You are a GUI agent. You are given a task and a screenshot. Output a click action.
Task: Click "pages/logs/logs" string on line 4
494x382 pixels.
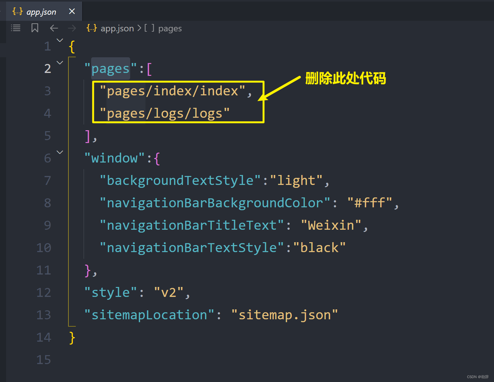coord(165,114)
